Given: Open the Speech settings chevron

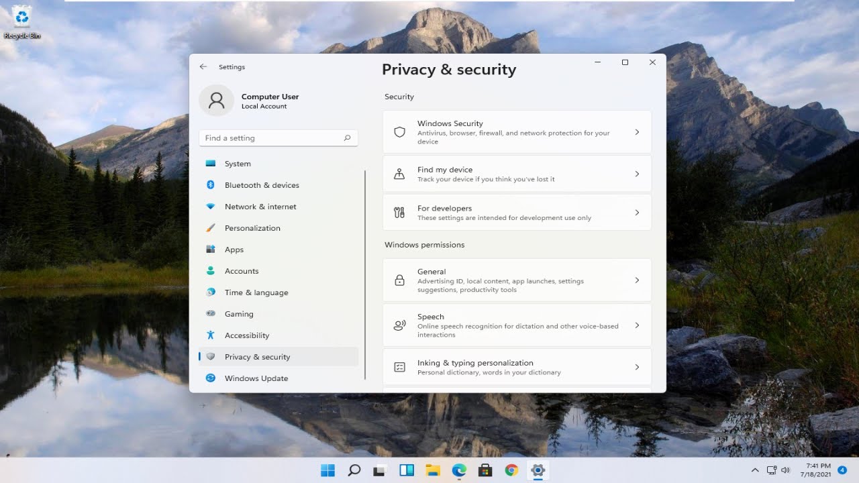Looking at the screenshot, I should (637, 325).
